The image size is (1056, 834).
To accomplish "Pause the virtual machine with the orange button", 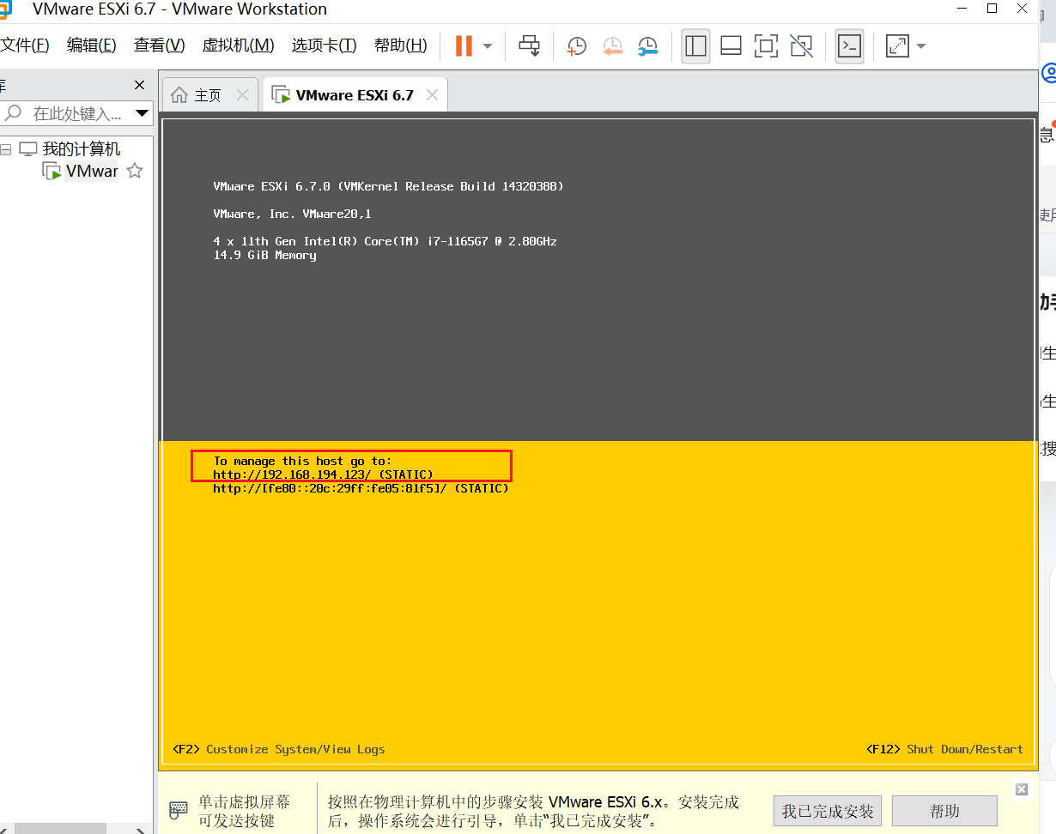I will point(464,45).
